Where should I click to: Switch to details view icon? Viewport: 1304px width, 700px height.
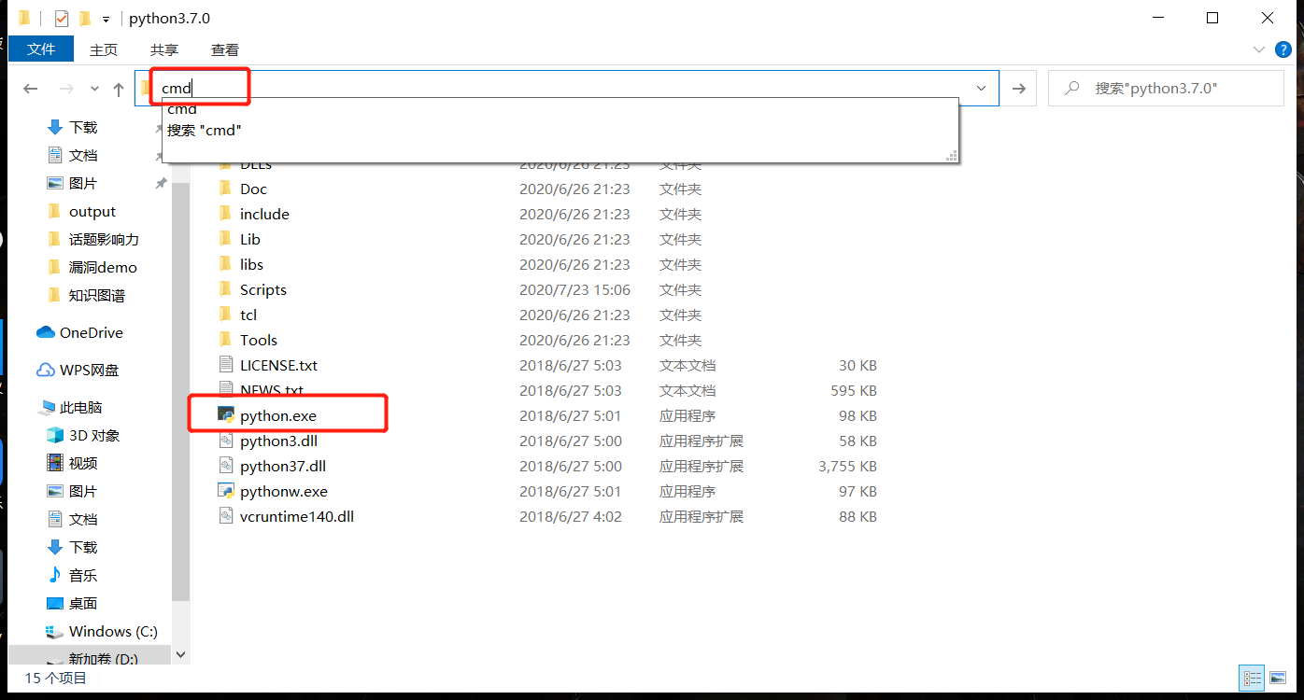click(x=1253, y=679)
